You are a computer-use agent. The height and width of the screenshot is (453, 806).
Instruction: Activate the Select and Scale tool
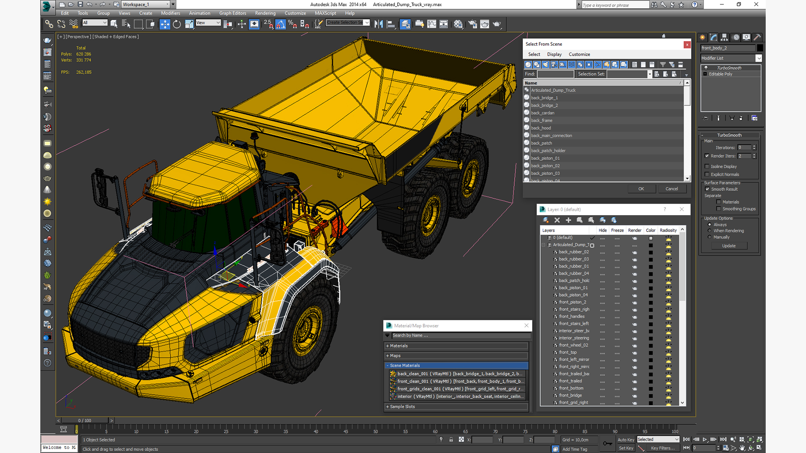pos(189,24)
